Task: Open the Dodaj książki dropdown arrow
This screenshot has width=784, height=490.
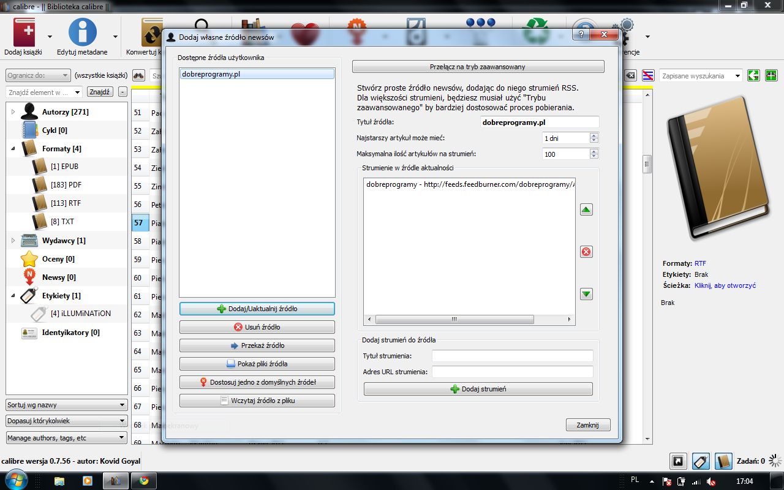Action: pos(50,37)
